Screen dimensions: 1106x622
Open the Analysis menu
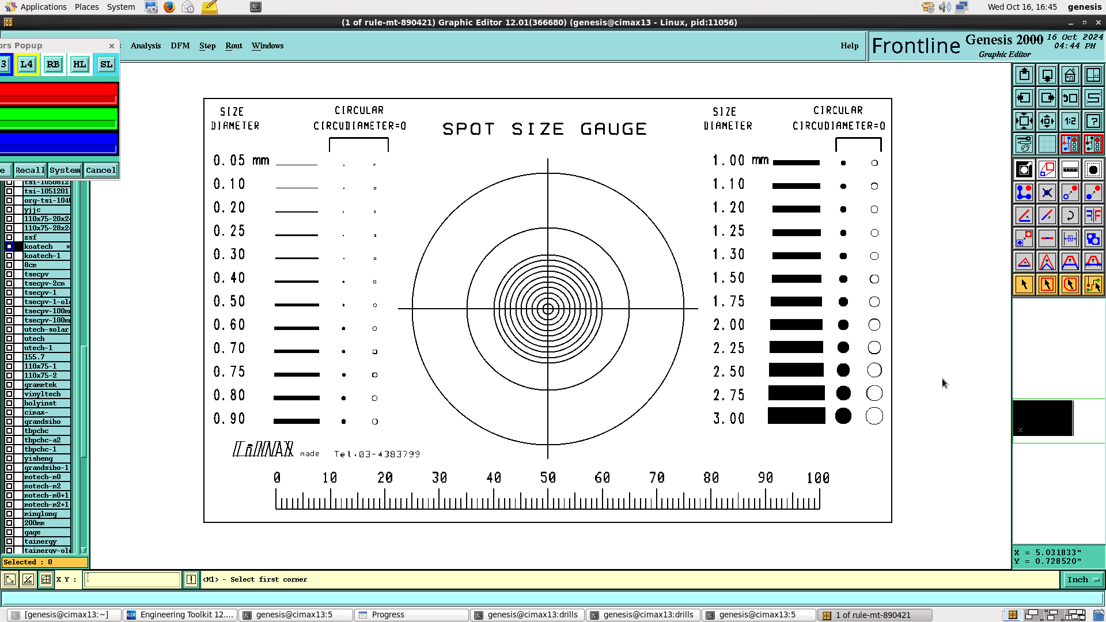point(146,45)
